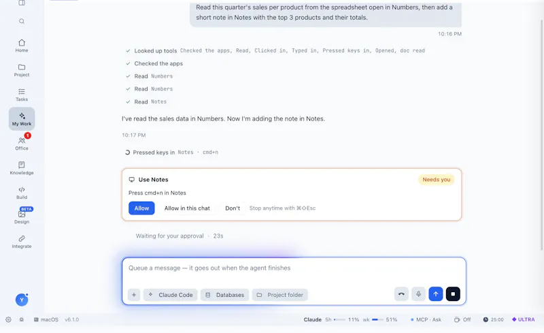Viewport: 544px width, 333px height.
Task: Select the My Work tab
Action: [22, 119]
